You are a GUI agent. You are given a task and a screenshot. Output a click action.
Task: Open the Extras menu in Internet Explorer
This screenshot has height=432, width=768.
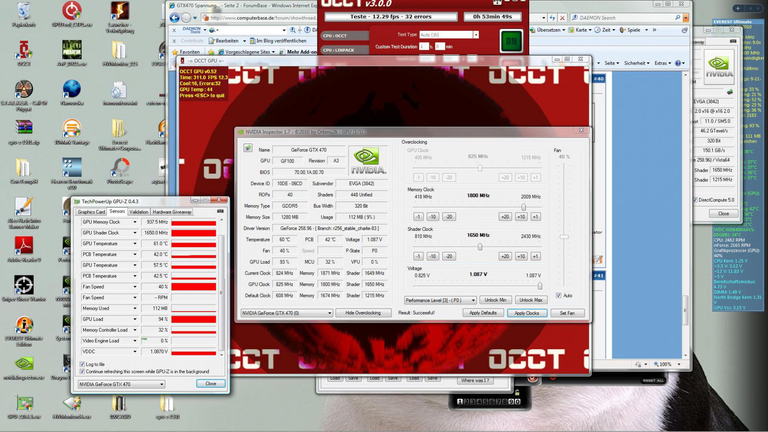663,63
